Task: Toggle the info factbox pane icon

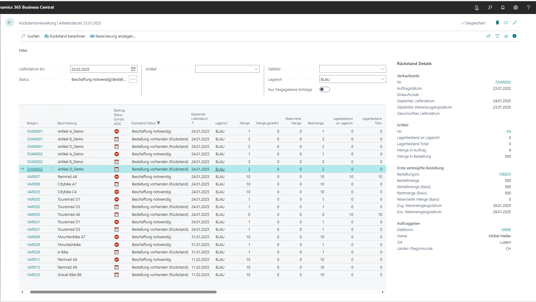Action: [514, 36]
